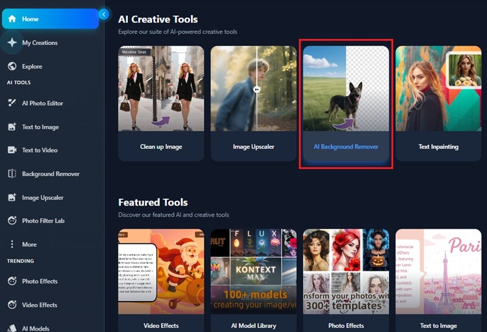Click the Featured Tools heading
Viewport: 487px width, 332px height.
pos(153,202)
